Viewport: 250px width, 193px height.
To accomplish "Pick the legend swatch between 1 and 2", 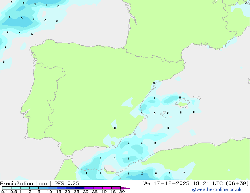I will pyautogui.click(x=25, y=188).
